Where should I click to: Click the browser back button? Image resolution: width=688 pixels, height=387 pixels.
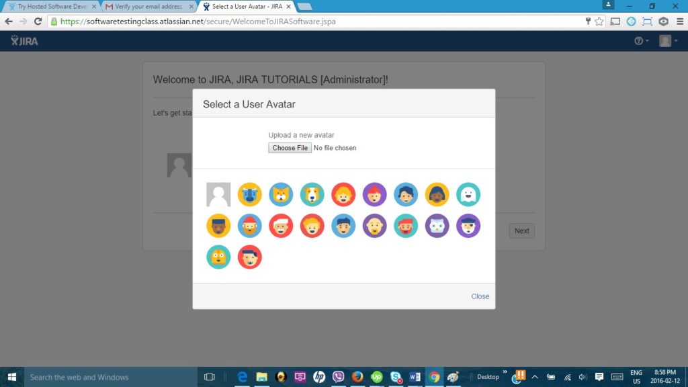(9, 21)
